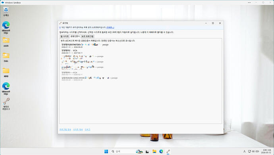Image resolution: width=274 pixels, height=155 pixels.
Task: Click the info icon in the blue banner
Action: pyautogui.click(x=60, y=27)
